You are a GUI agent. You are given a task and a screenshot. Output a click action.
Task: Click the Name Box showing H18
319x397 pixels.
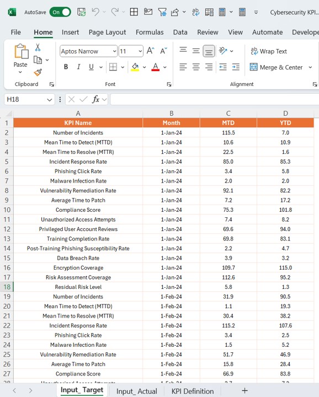coord(29,99)
